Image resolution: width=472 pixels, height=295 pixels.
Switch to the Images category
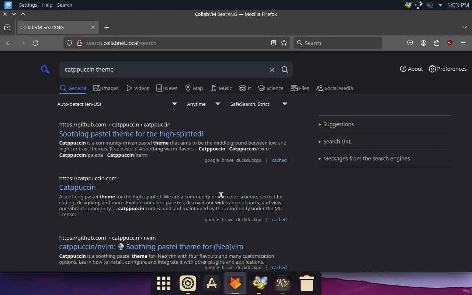(x=106, y=88)
